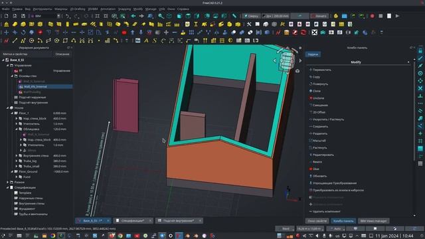Open the Manage menu
The width and height of the screenshot is (425, 239).
pos(151,9)
